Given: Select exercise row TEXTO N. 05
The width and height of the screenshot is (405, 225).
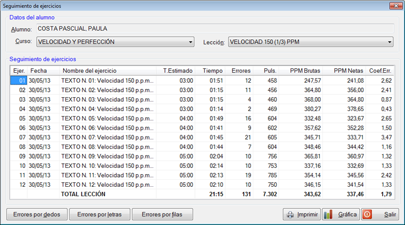Looking at the screenshot, I should [x=202, y=119].
